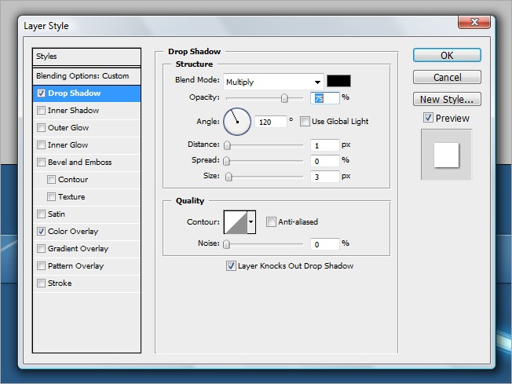This screenshot has height=384, width=512.
Task: Select the Bevel and Emboss list entry
Action: 86,163
